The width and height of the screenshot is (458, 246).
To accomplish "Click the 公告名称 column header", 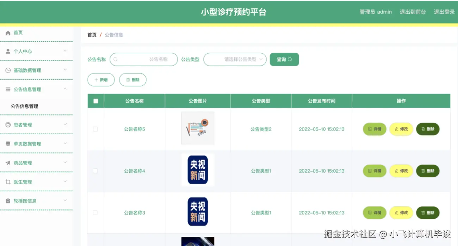I will pos(135,101).
